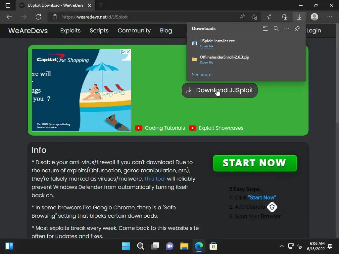The height and width of the screenshot is (254, 339).
Task: Select OfflineInsiderEnroll-2.6.3.zip download entry
Action: click(x=246, y=60)
